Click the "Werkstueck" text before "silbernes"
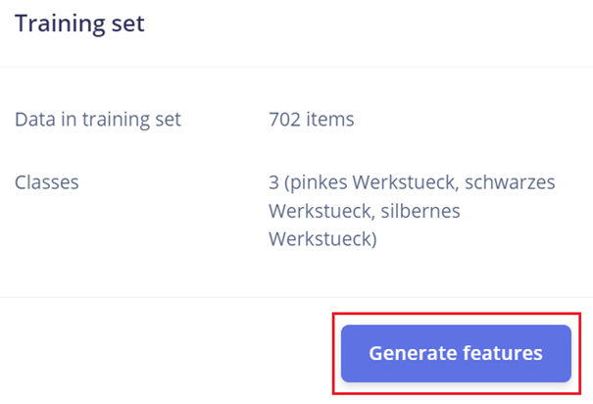The image size is (593, 404). [x=316, y=211]
